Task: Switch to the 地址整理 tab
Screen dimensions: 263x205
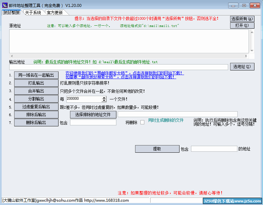Action: click(x=12, y=13)
